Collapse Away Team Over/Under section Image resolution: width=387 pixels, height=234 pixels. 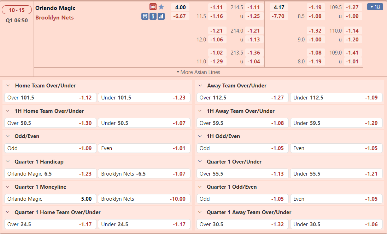(200, 86)
